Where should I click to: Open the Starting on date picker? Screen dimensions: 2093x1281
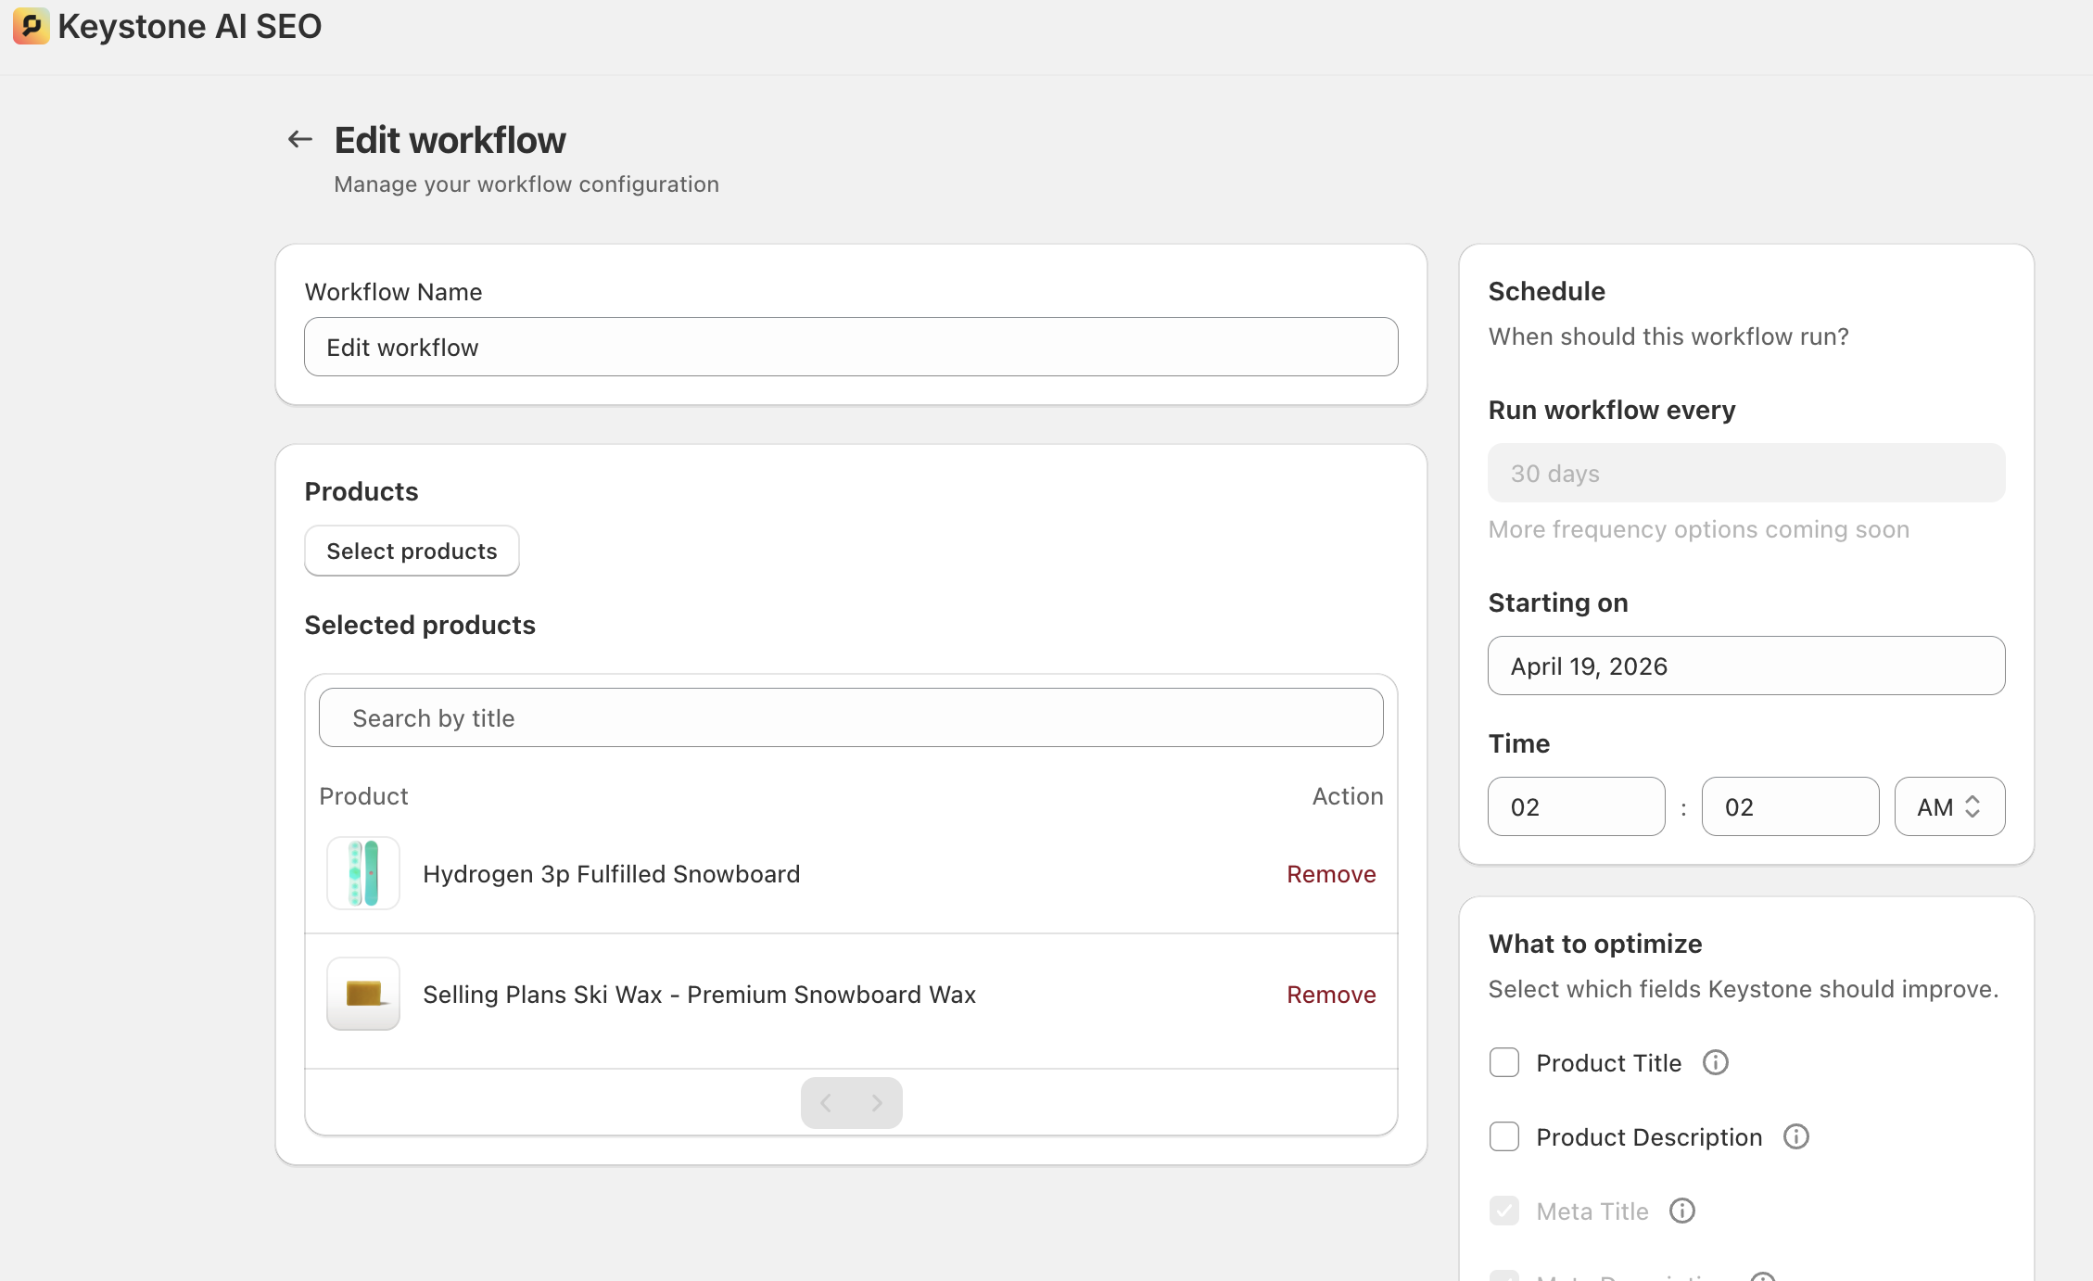click(x=1746, y=666)
